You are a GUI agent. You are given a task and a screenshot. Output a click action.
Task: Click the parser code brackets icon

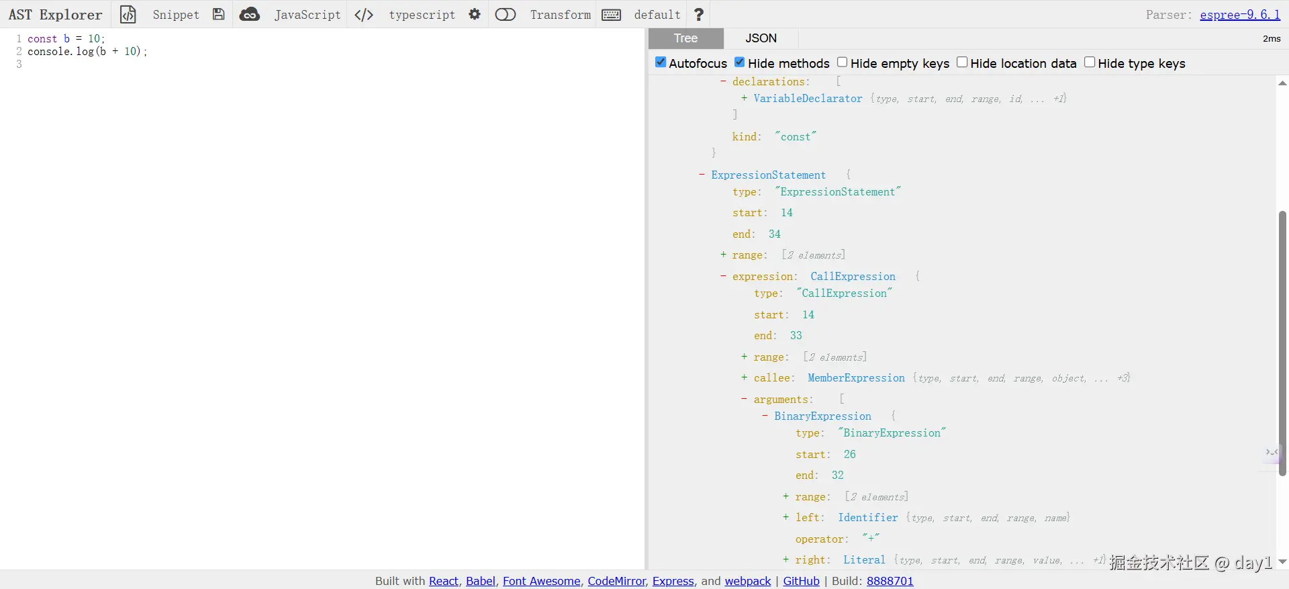tap(364, 15)
